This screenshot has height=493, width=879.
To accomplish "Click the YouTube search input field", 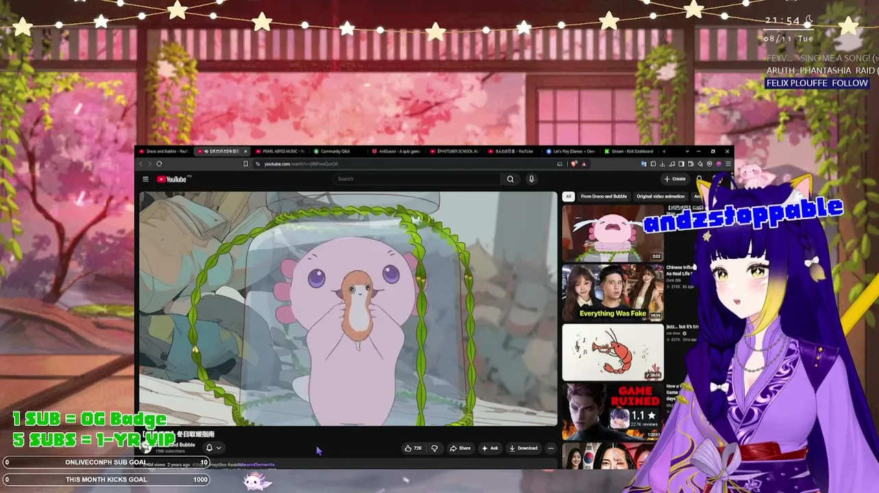I will [x=417, y=179].
